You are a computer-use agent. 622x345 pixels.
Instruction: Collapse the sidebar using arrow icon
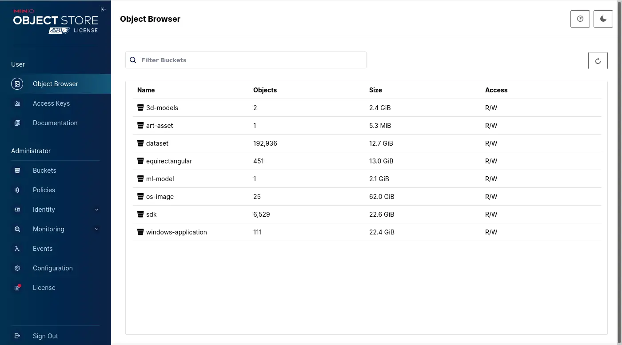click(103, 9)
